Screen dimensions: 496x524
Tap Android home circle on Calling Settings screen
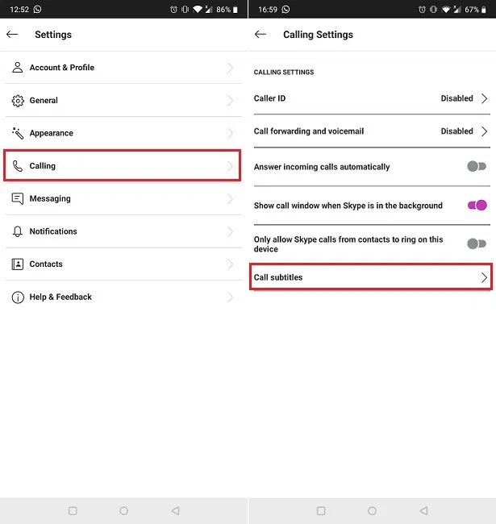pyautogui.click(x=372, y=510)
